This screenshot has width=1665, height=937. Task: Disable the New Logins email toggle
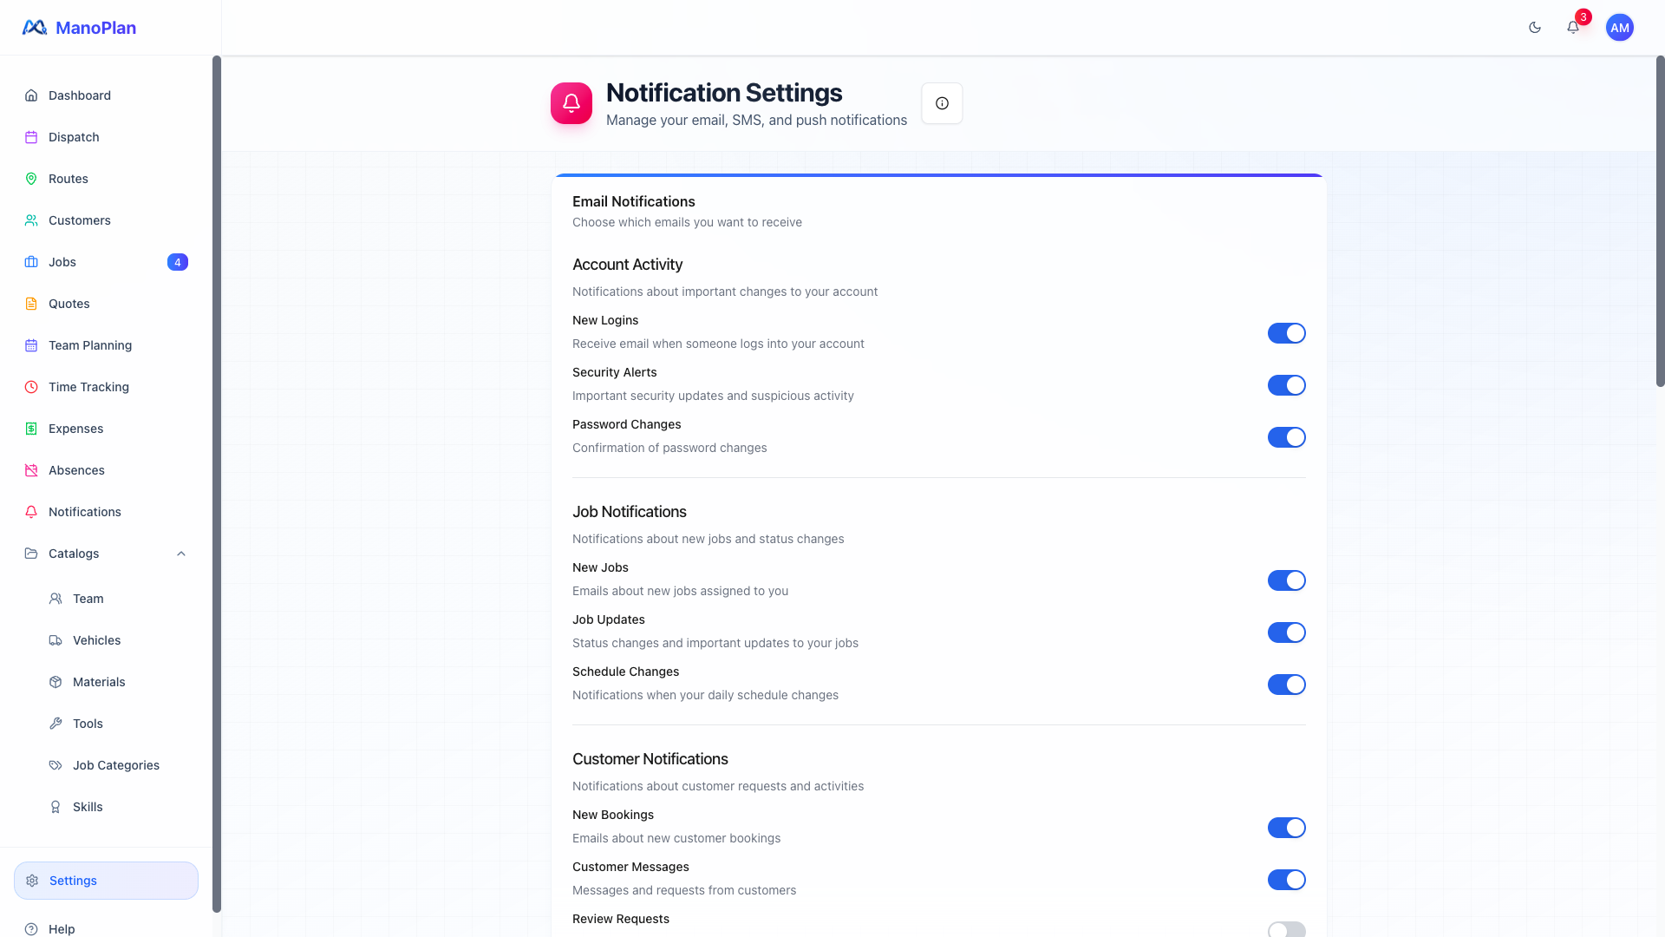click(1286, 333)
